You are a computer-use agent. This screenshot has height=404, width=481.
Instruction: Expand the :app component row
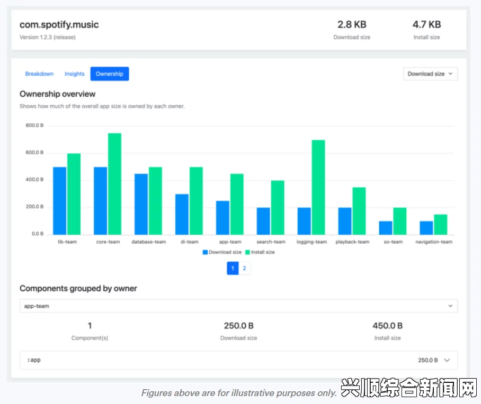click(239, 360)
